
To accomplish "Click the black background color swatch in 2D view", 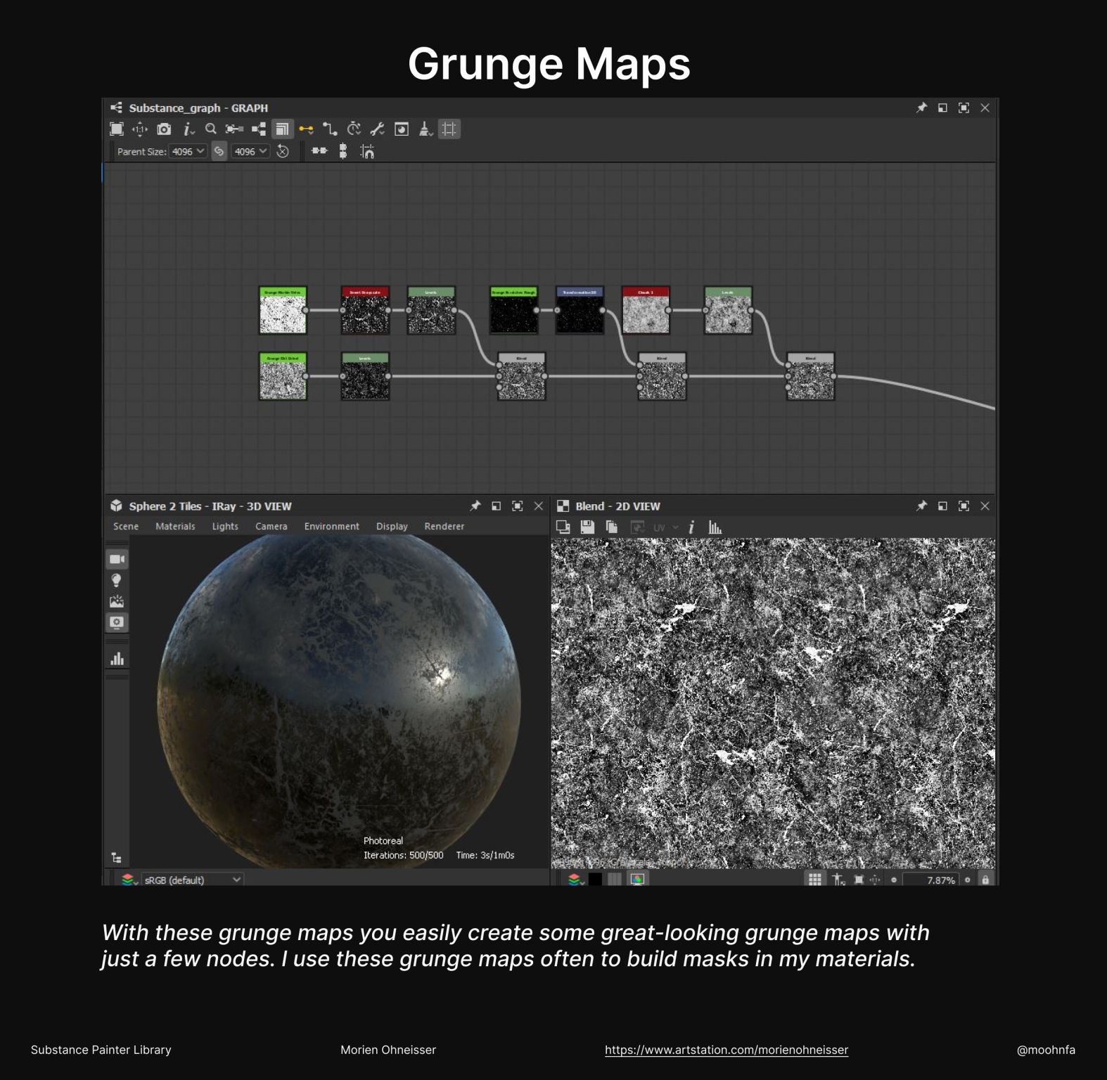I will [595, 880].
